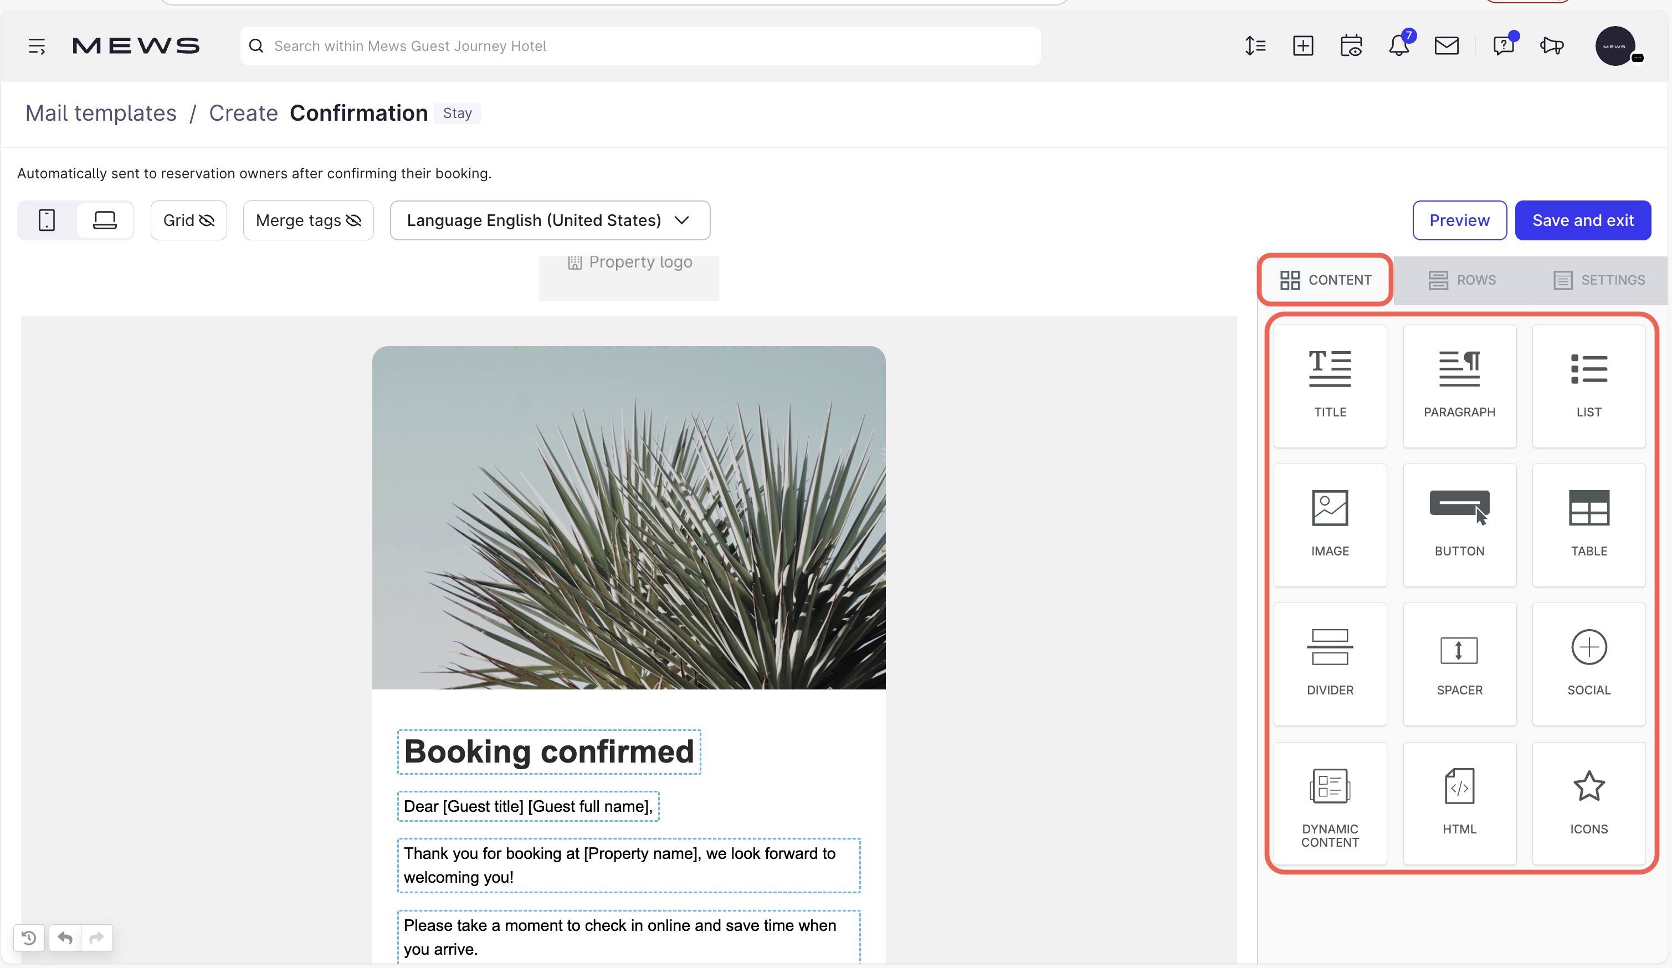Select the Booking confirmed title block
Viewport: 1672px width, 968px height.
[x=548, y=752]
